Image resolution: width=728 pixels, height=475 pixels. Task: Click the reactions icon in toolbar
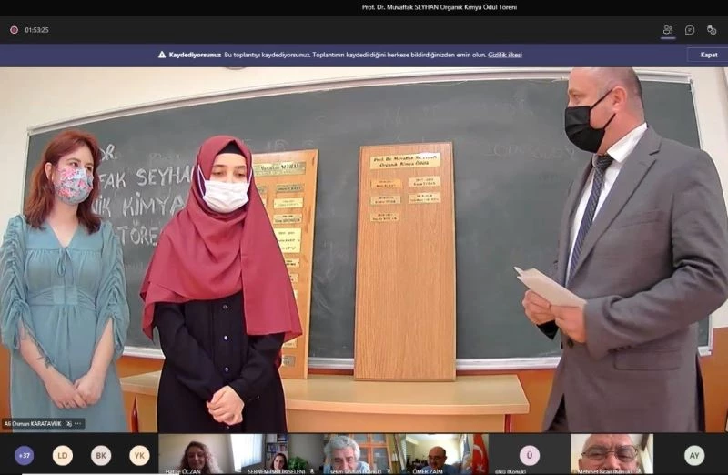[712, 30]
